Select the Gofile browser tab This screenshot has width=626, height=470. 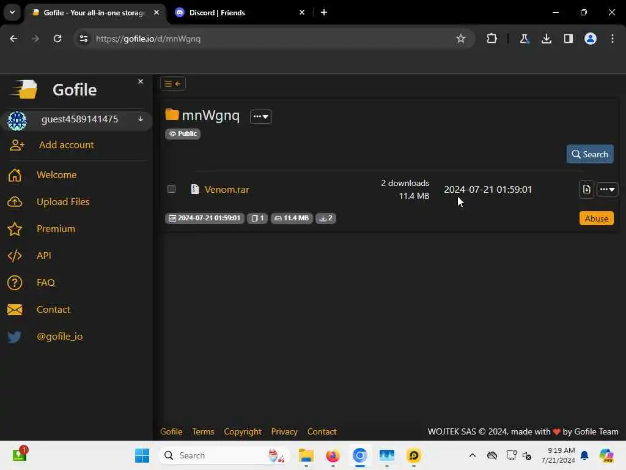pos(96,13)
